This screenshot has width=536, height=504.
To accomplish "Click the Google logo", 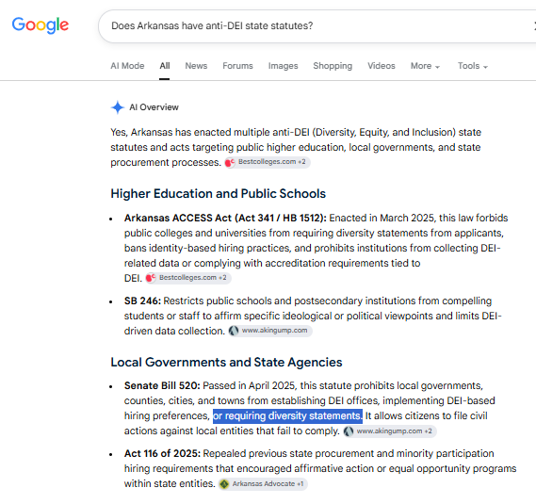I will pyautogui.click(x=41, y=25).
